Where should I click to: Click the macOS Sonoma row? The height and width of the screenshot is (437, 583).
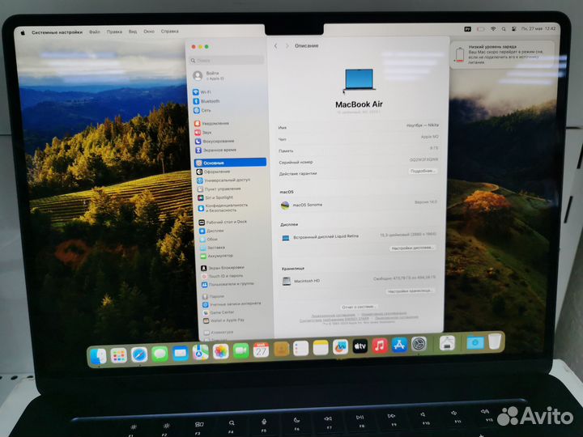358,205
